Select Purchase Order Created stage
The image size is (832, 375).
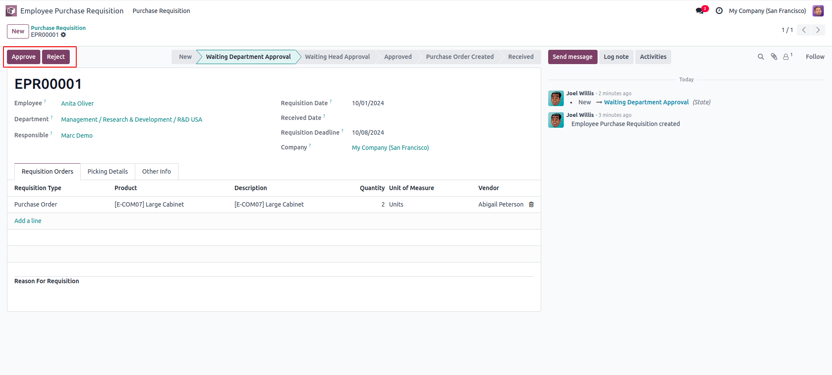pyautogui.click(x=459, y=57)
